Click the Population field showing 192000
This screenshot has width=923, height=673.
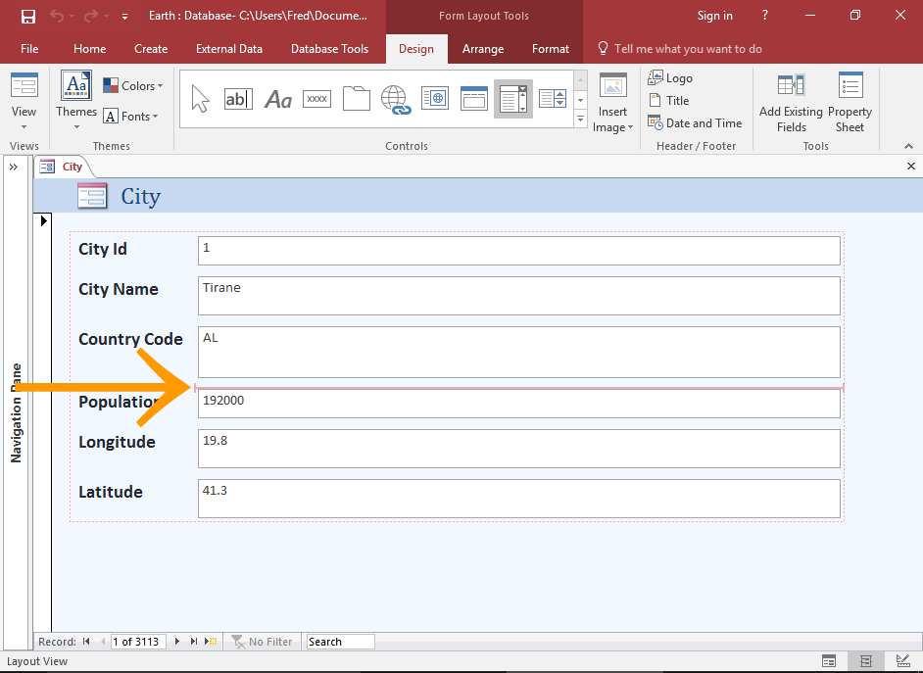tap(518, 404)
